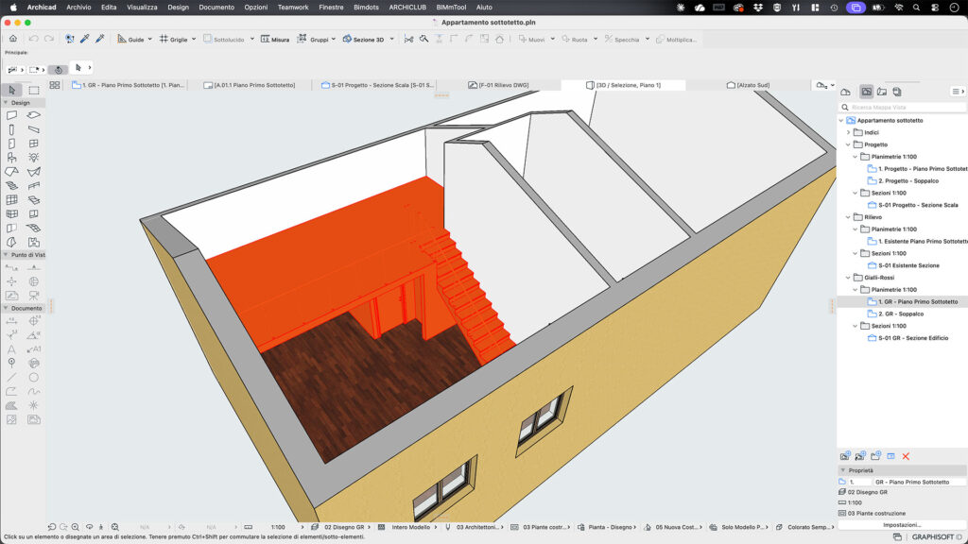Toggle the Griglie snap button
This screenshot has height=544, width=968.
174,39
